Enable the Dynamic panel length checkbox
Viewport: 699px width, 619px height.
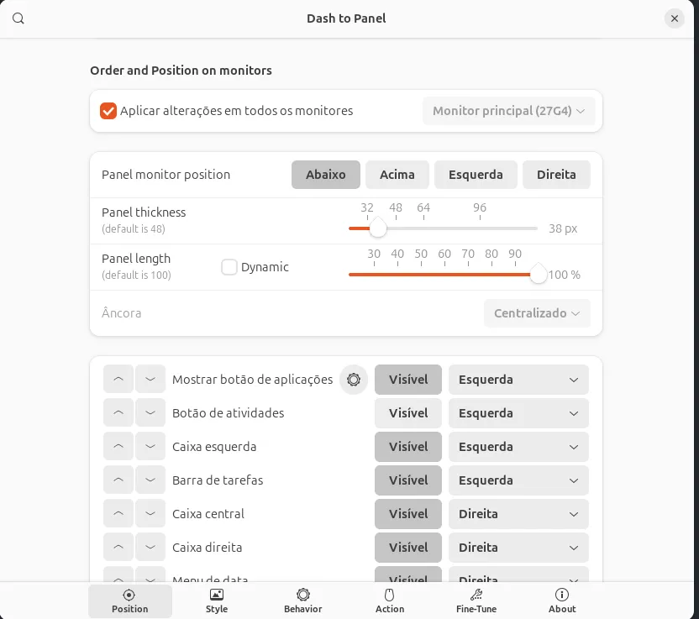(229, 267)
